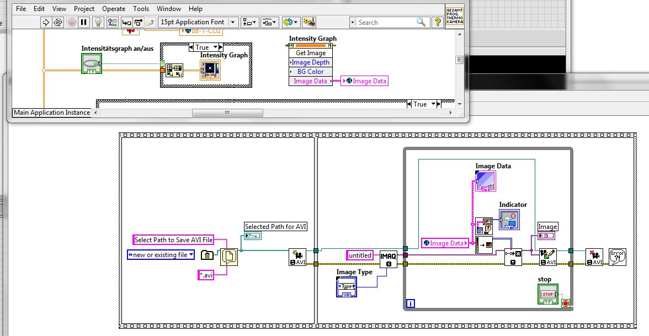Image resolution: width=649 pixels, height=336 pixels.
Task: Select the Image Data global variable in upper window
Action: coord(365,81)
